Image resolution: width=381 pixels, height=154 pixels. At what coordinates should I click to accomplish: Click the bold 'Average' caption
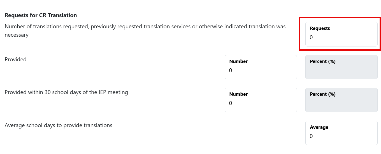coord(319,127)
